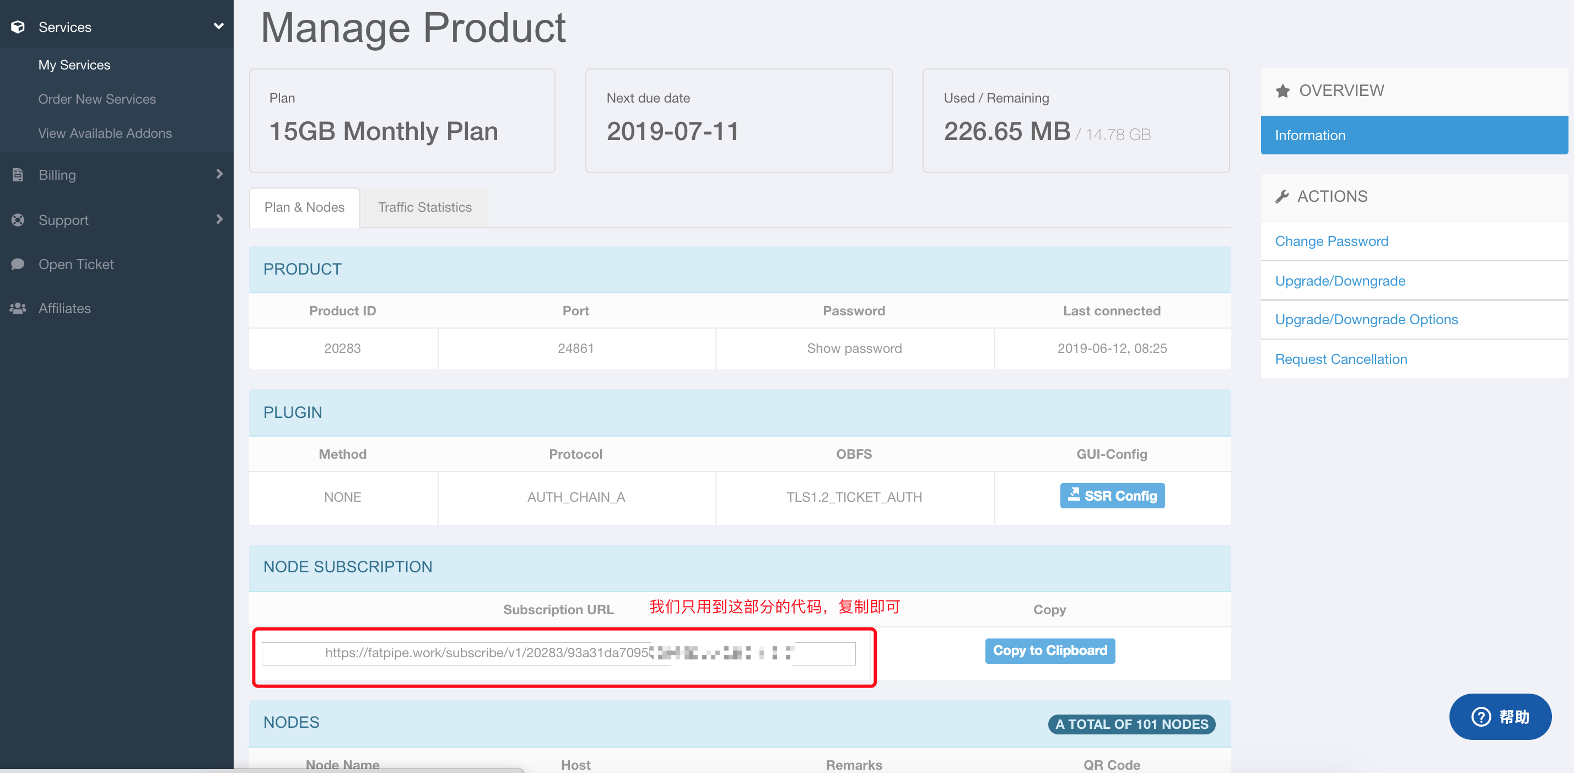Expand the Support submenu arrow
This screenshot has width=1574, height=773.
(219, 219)
